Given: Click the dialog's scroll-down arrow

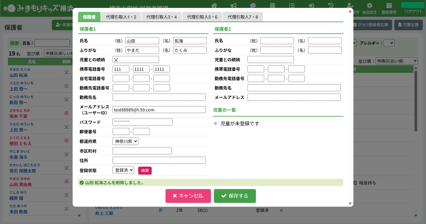Looking at the screenshot, I should [350, 203].
